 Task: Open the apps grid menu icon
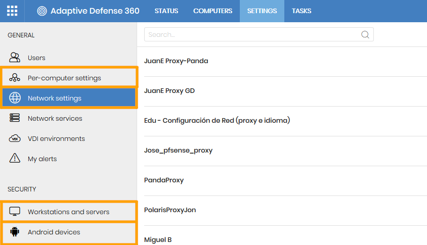[12, 11]
